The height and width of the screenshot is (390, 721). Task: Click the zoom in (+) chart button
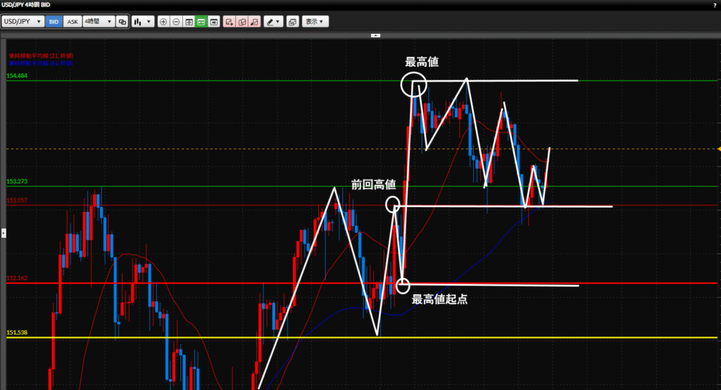pyautogui.click(x=163, y=22)
